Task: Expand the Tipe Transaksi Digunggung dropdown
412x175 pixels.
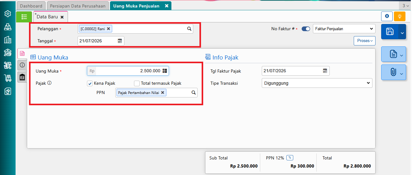Action: click(317, 83)
